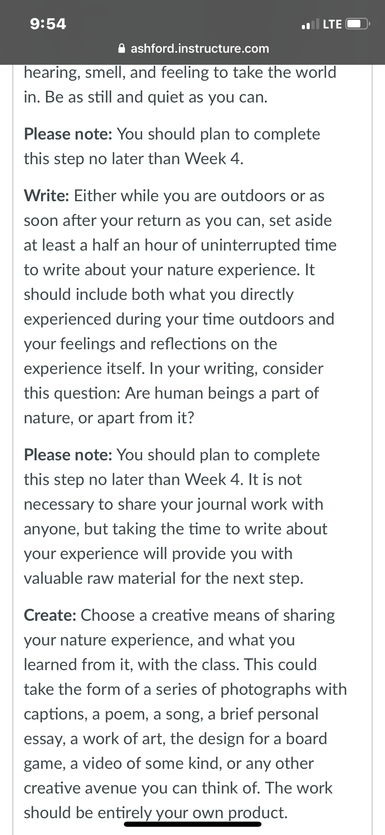Tap the 9:54 clock in status bar

(x=48, y=24)
